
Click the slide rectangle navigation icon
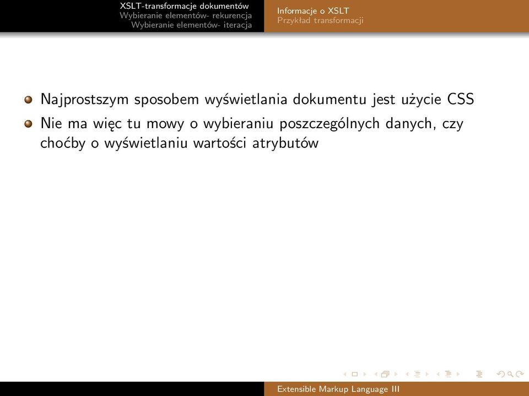coord(354,374)
